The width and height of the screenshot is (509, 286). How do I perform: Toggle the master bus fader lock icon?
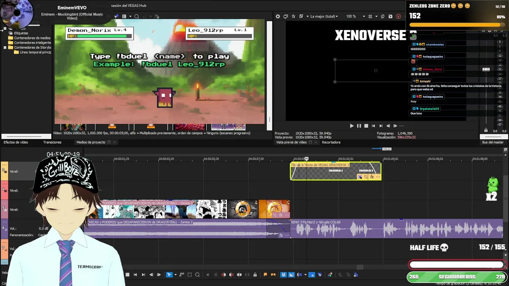(486, 130)
